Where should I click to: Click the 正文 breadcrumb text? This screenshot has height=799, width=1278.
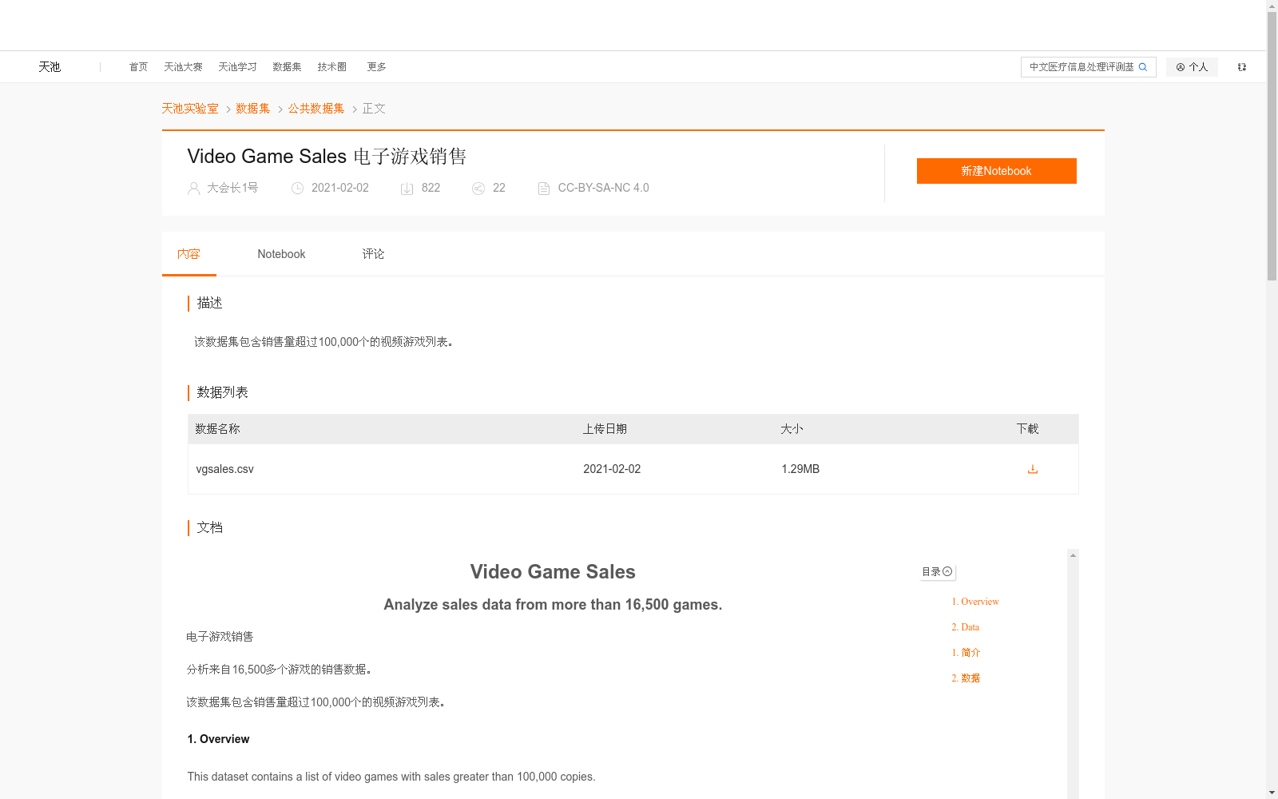click(374, 109)
